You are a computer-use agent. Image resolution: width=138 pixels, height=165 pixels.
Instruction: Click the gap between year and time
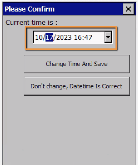73,38
